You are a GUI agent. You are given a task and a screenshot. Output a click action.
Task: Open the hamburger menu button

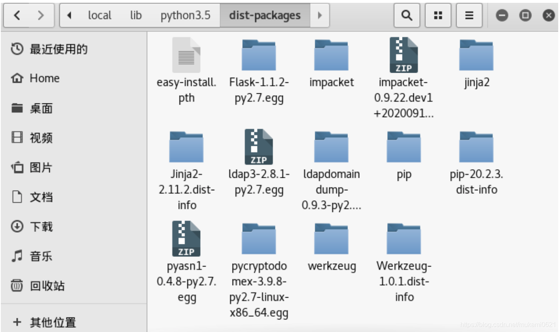(469, 15)
